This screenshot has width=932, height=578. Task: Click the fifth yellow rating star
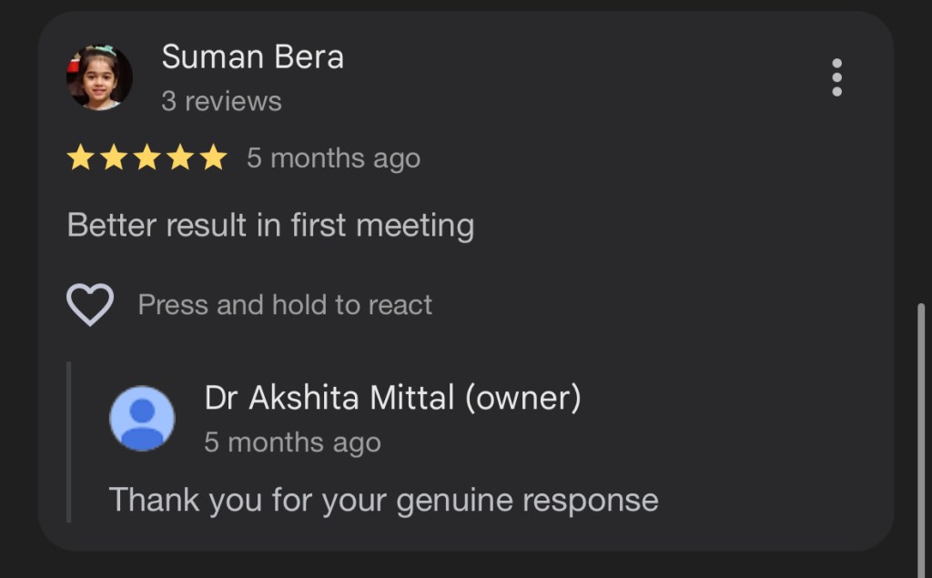[213, 158]
